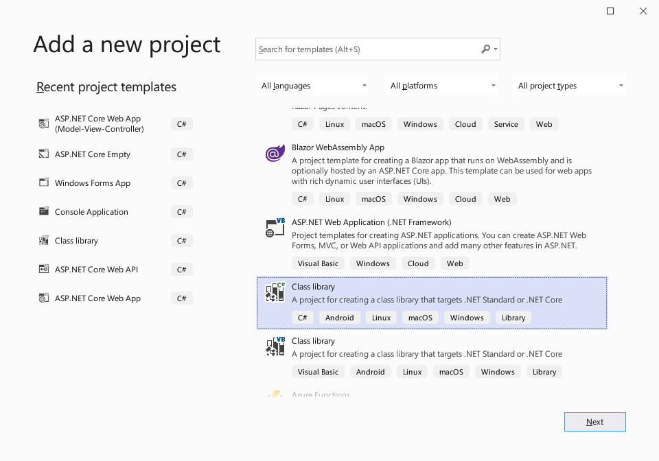Click the Visual Basic tag under ASP.NET Web Application
The width and height of the screenshot is (659, 461).
point(318,263)
